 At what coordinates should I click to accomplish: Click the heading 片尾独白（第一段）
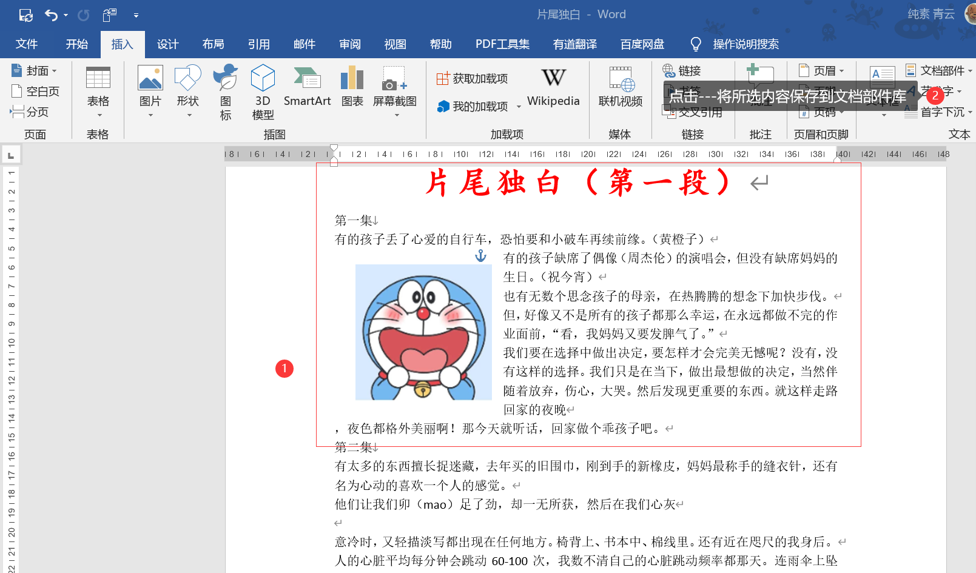[579, 183]
